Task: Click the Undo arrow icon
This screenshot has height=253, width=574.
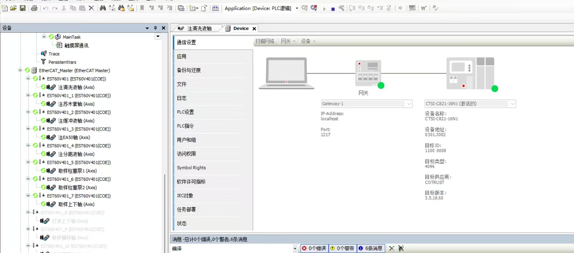Action: 46,8
